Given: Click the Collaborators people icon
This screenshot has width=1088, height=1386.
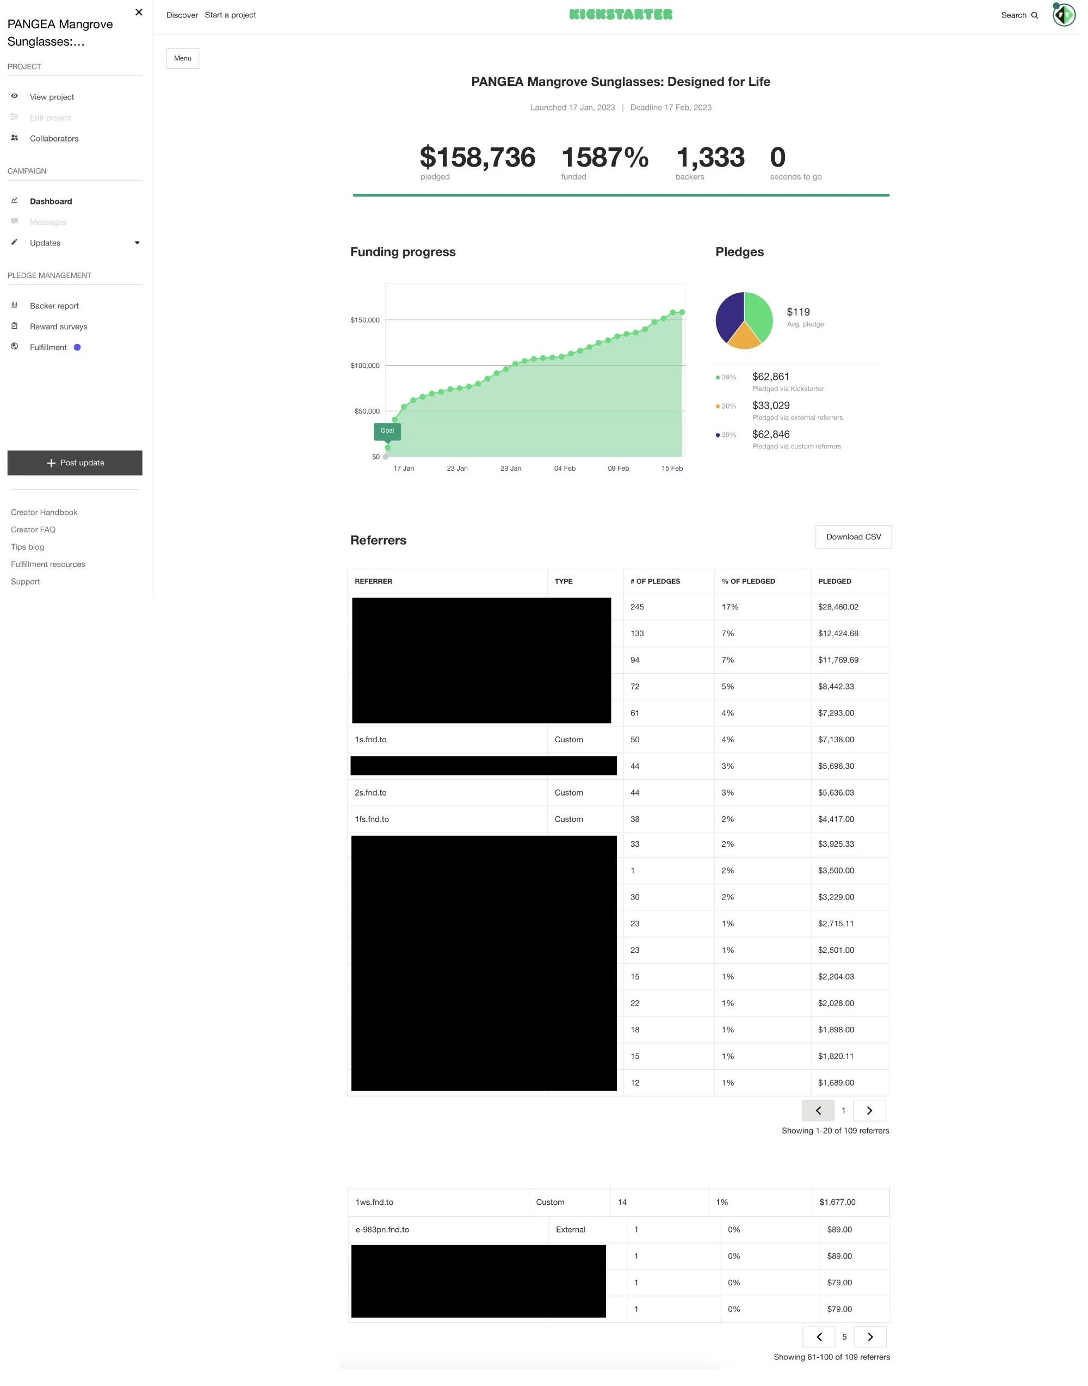Looking at the screenshot, I should coord(14,138).
